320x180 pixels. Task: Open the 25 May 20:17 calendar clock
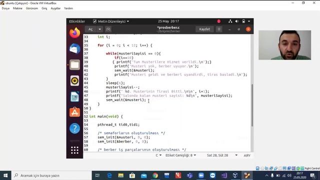(x=168, y=21)
